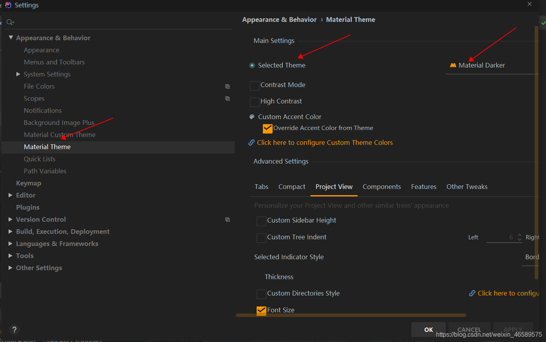Click the IntelliJ logo in the title bar
The height and width of the screenshot is (342, 546).
[8, 5]
